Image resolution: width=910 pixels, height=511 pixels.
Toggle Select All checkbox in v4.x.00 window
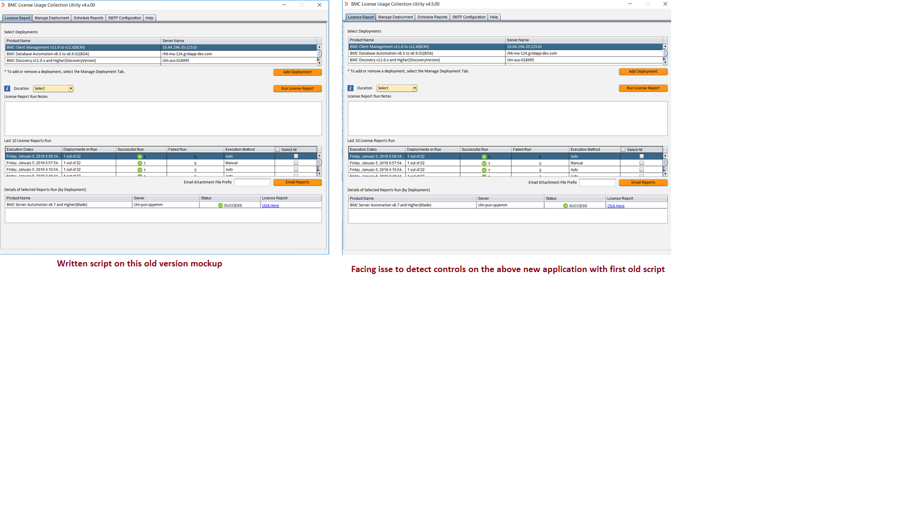(278, 150)
